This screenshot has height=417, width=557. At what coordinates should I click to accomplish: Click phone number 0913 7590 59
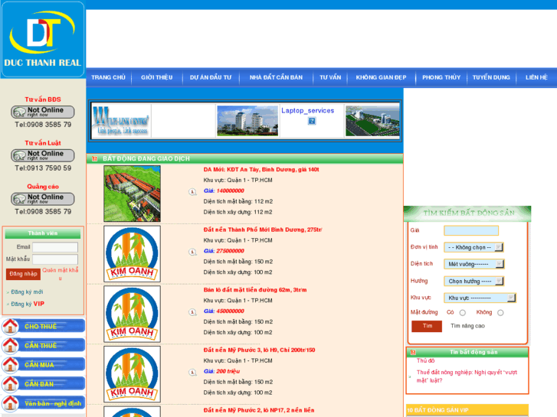coord(49,168)
